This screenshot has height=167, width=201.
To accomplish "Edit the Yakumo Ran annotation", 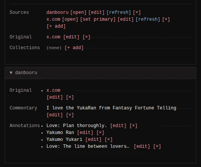I will point(85,132).
